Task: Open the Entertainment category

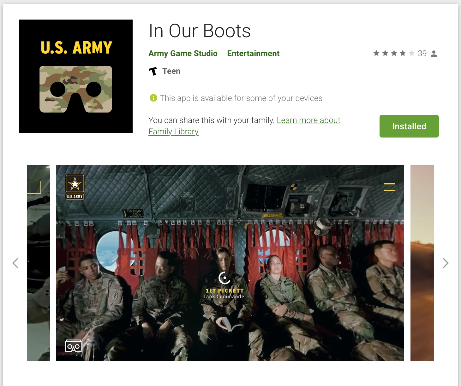Action: point(253,53)
